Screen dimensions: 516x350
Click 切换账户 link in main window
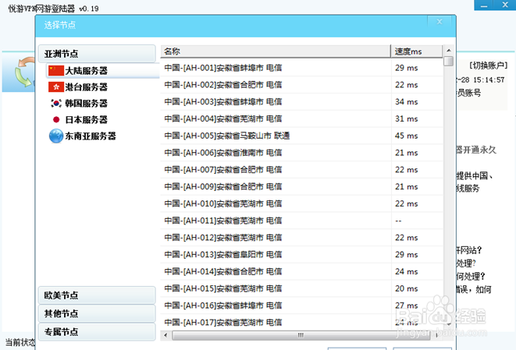[489, 65]
